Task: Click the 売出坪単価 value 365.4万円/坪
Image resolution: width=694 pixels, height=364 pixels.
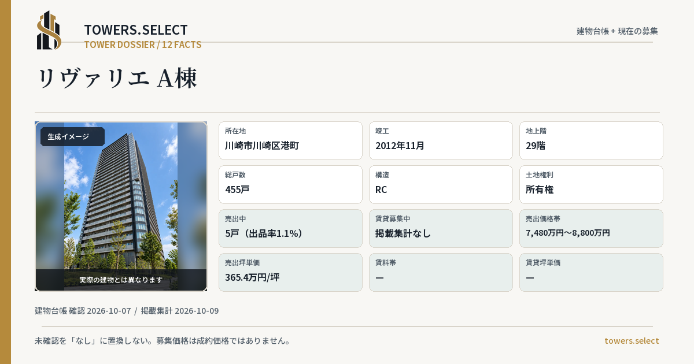Action: [x=252, y=277]
